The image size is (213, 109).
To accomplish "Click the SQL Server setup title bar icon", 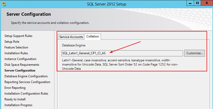I will (x=4, y=4).
